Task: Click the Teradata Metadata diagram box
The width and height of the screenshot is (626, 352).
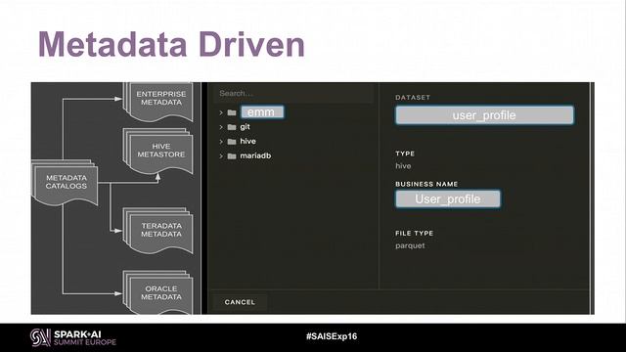Action: pos(159,231)
